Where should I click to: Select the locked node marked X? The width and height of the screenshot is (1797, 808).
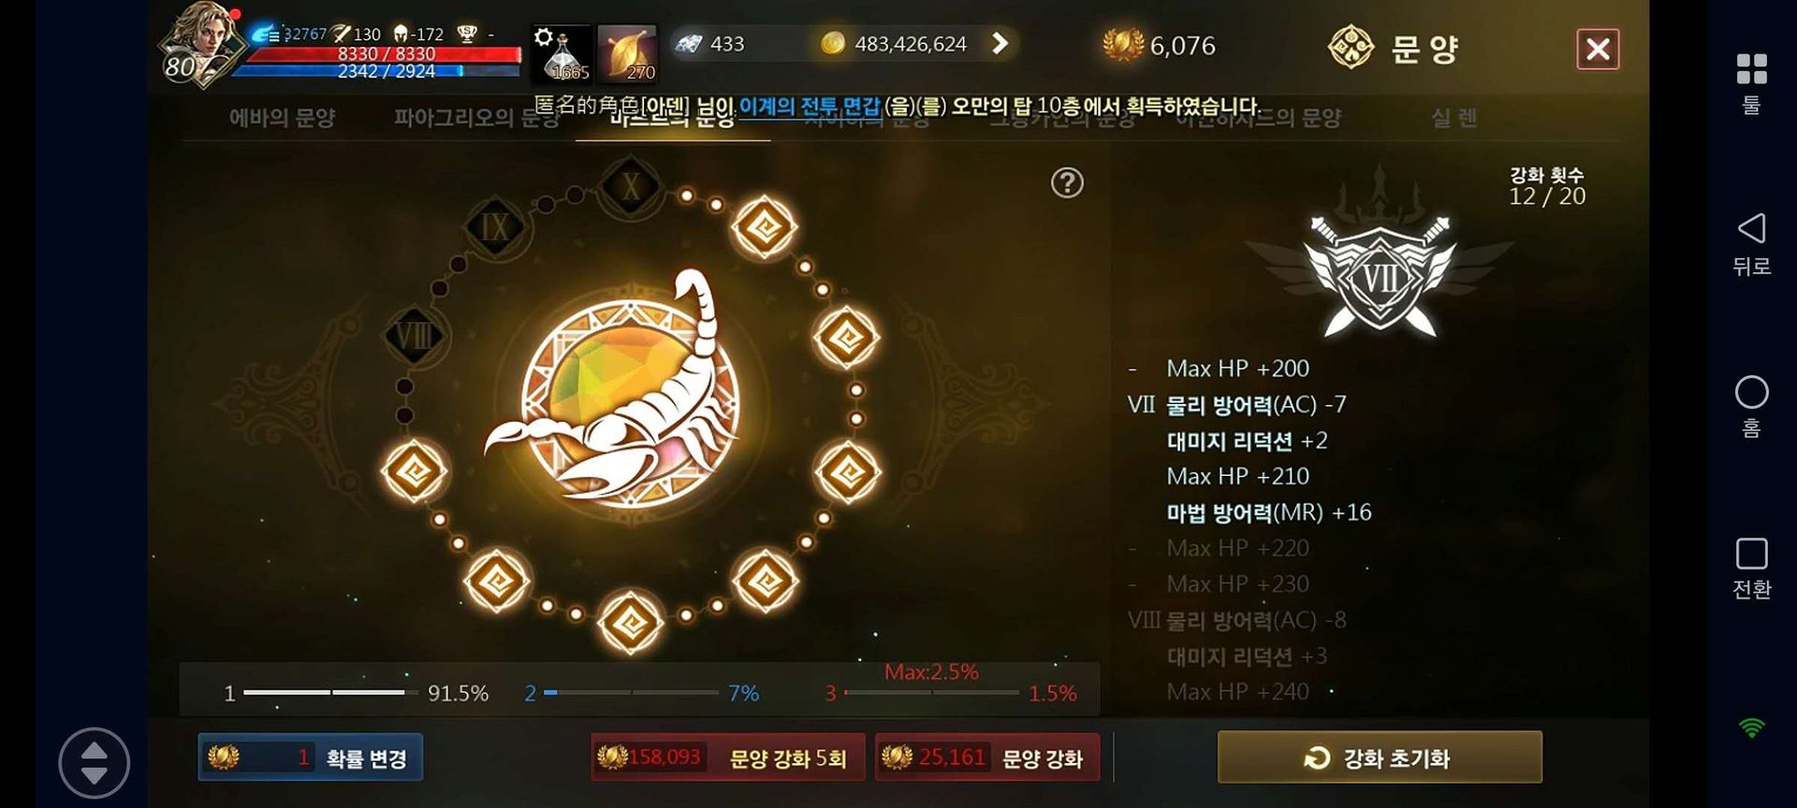click(631, 188)
